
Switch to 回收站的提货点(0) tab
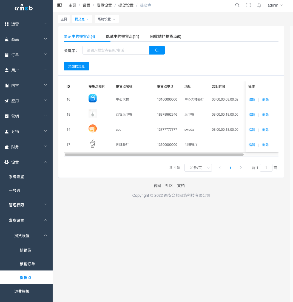166,36
